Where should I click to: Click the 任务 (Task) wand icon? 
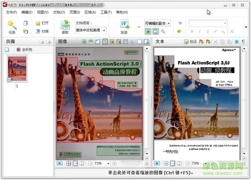(x=12, y=25)
